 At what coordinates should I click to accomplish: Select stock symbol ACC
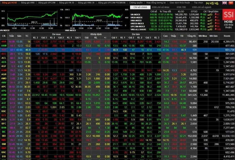point(4,54)
